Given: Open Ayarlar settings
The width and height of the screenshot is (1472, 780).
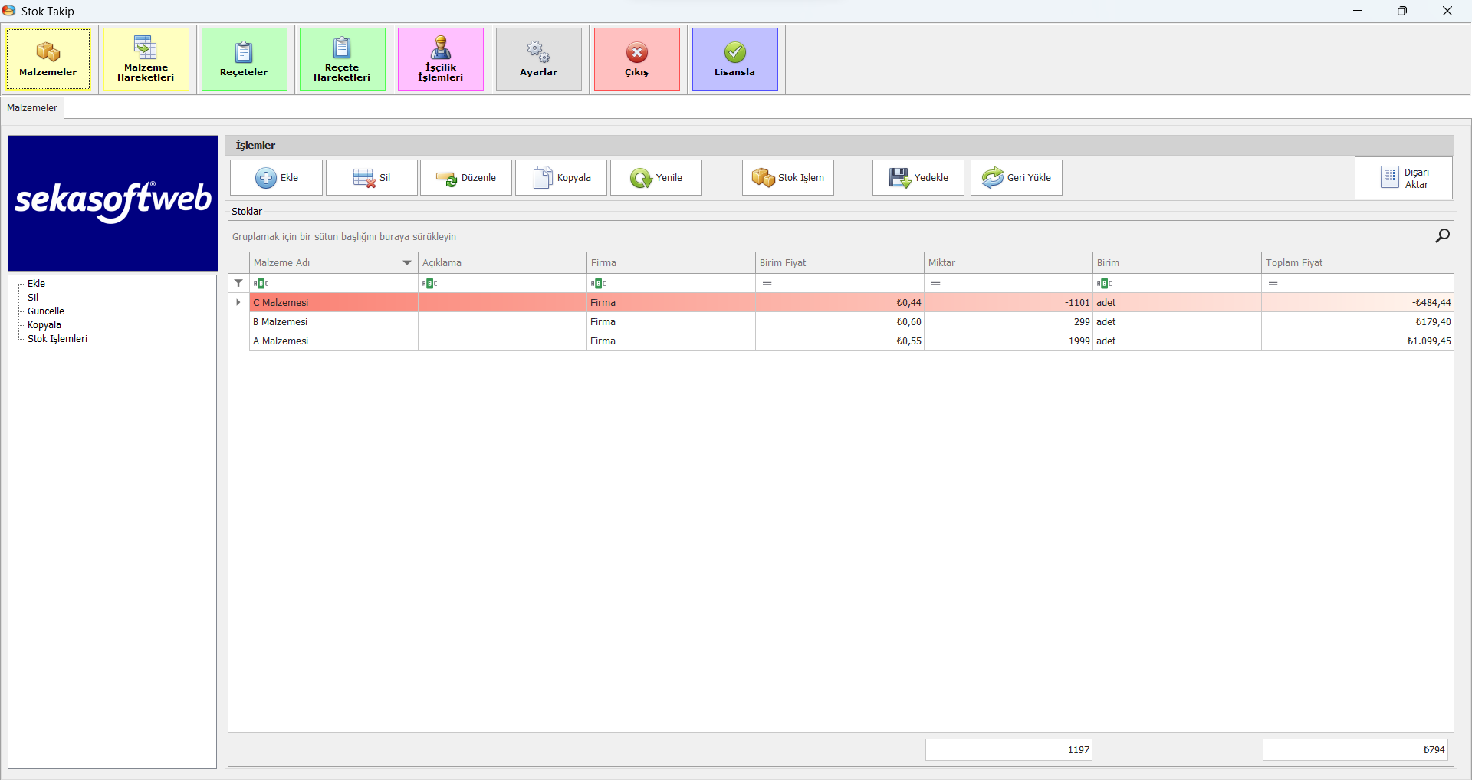Looking at the screenshot, I should (538, 59).
